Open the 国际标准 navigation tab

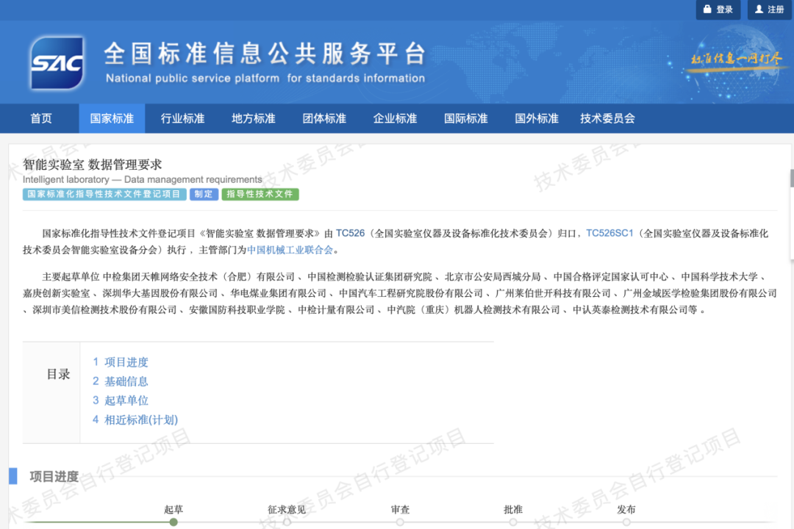pyautogui.click(x=466, y=118)
